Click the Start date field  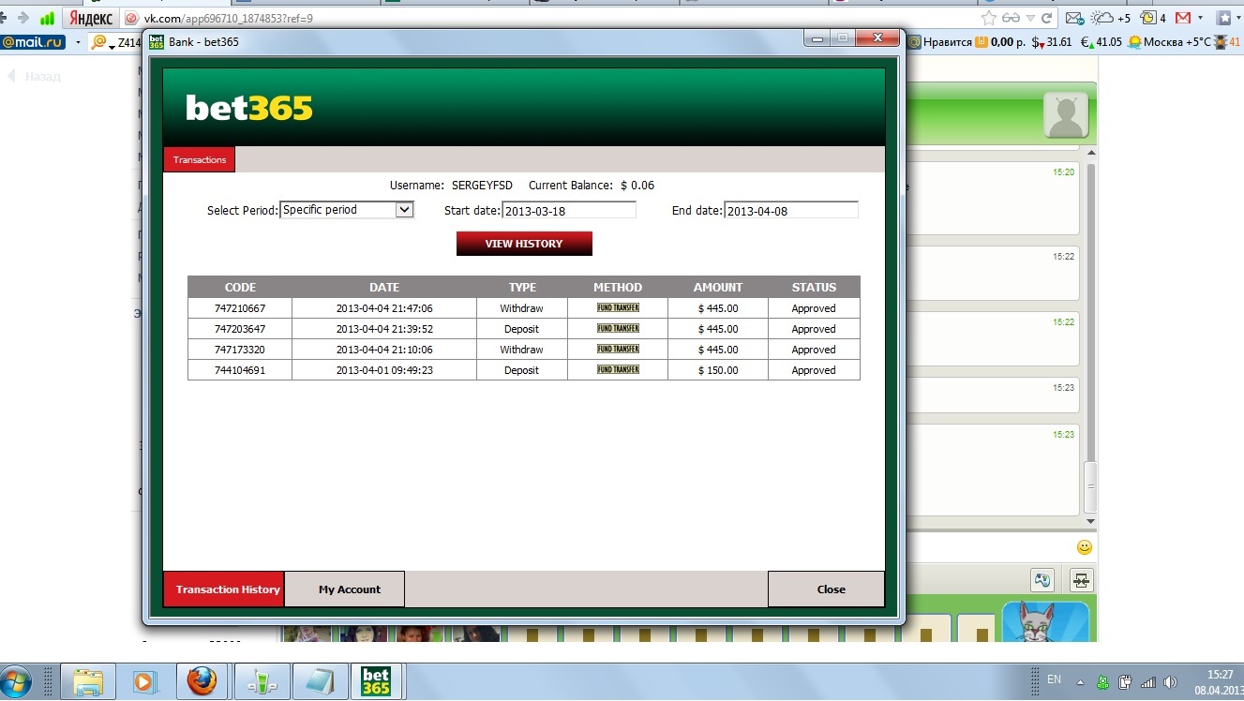569,211
